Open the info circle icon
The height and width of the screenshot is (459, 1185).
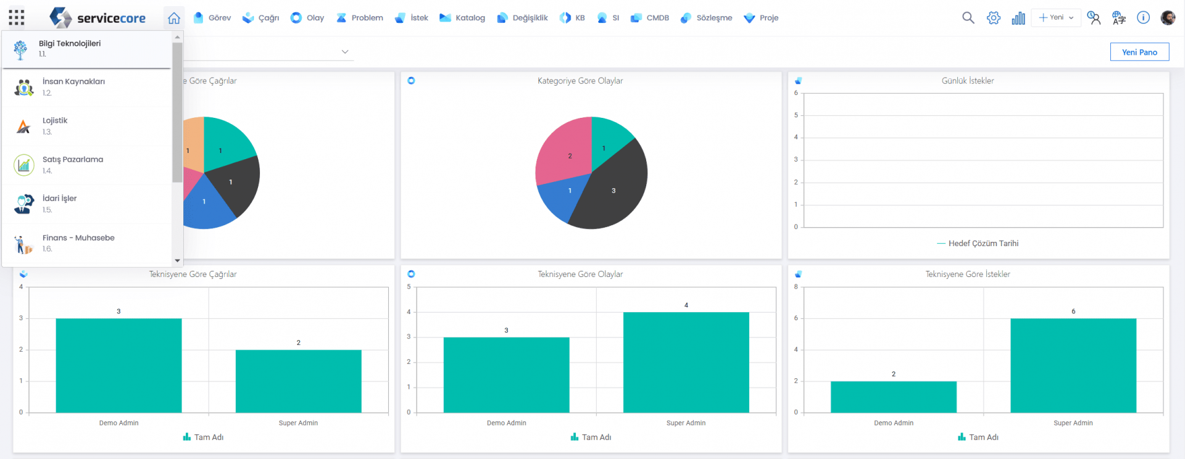(1143, 18)
